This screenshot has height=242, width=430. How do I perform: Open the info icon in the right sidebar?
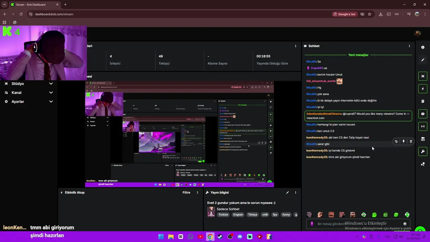(423, 47)
